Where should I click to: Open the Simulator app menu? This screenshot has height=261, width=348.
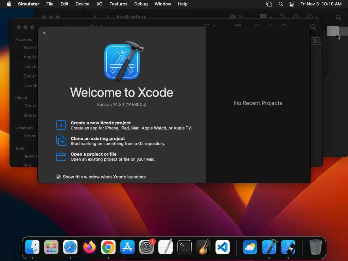pos(29,4)
